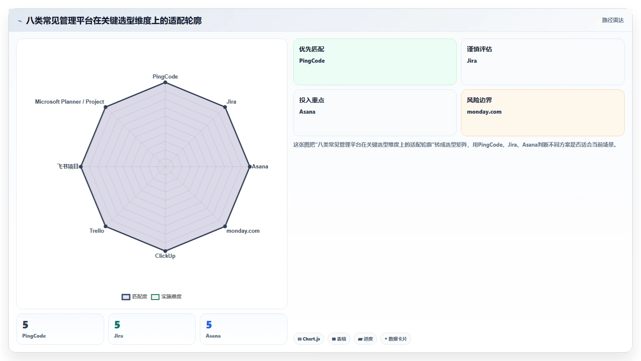Open the 投入重点 Asana card
This screenshot has width=641, height=361.
tap(375, 113)
